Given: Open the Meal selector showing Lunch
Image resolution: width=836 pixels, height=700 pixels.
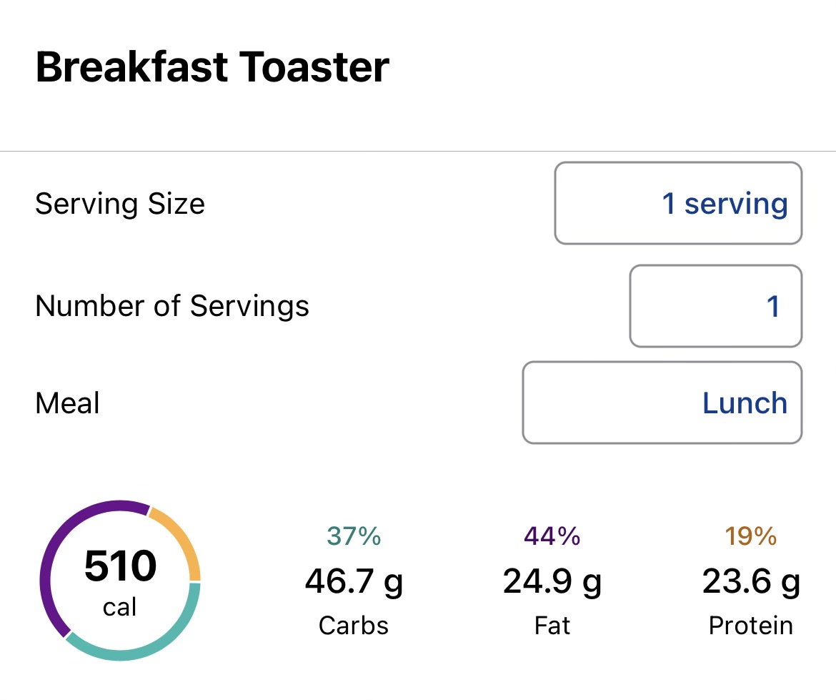Looking at the screenshot, I should coord(662,403).
